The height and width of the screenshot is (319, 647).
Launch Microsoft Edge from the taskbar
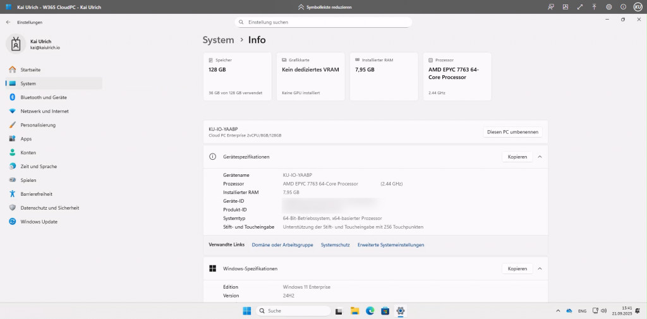click(x=370, y=311)
